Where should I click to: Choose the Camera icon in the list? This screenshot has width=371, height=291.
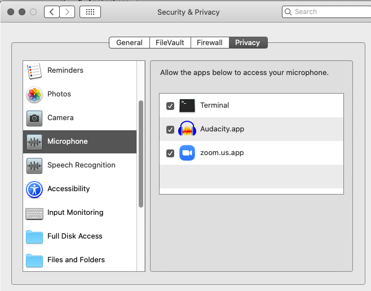34,118
